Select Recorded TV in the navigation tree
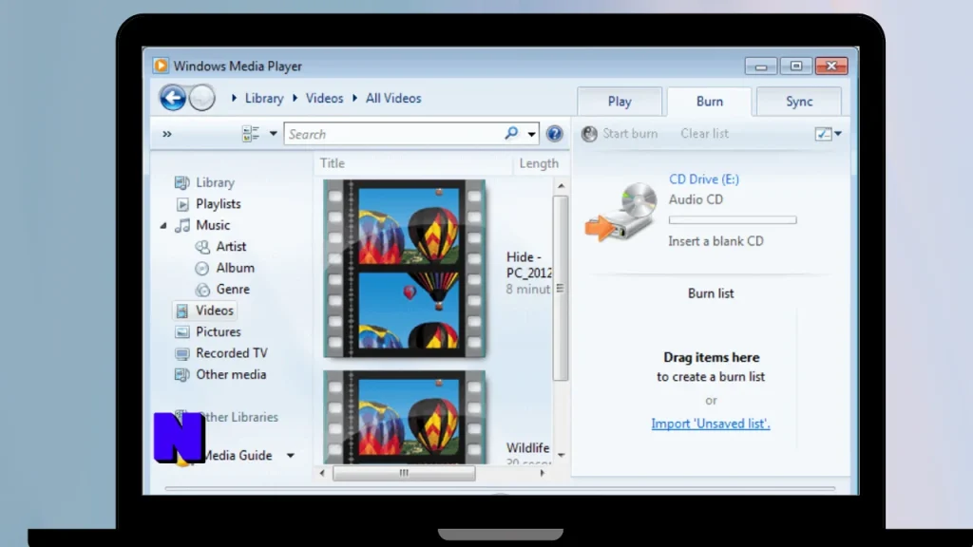973x547 pixels. pyautogui.click(x=232, y=353)
